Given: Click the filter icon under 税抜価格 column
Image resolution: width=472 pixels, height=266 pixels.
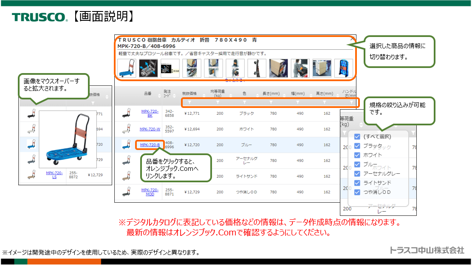Looking at the screenshot, I should [189, 102].
